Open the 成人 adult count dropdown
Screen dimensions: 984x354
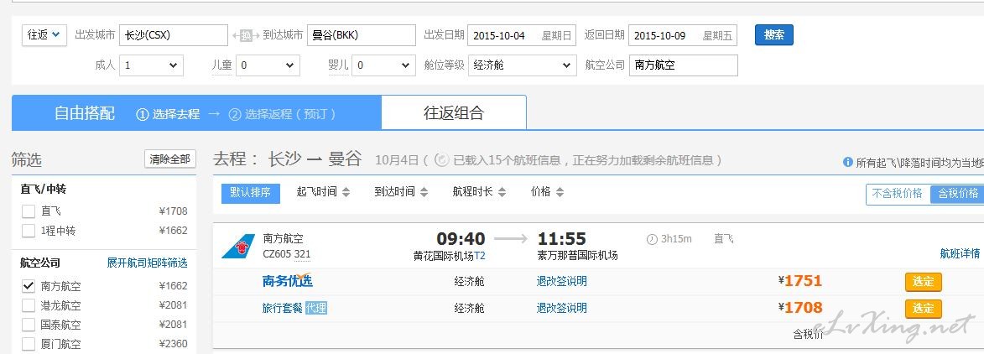click(151, 65)
